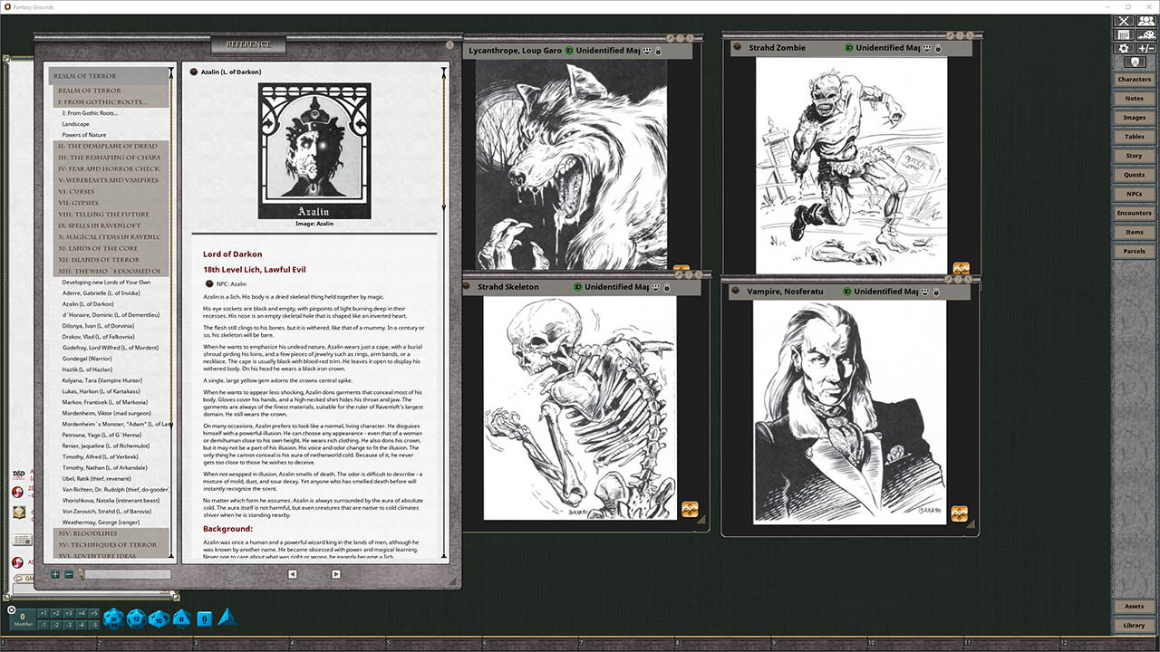Toggle the ID status on Strahd Zombie
The height and width of the screenshot is (652, 1160).
pos(849,48)
